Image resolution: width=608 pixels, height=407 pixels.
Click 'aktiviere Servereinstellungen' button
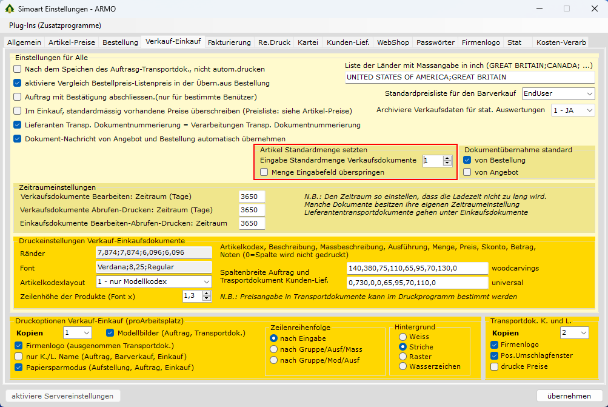click(63, 396)
